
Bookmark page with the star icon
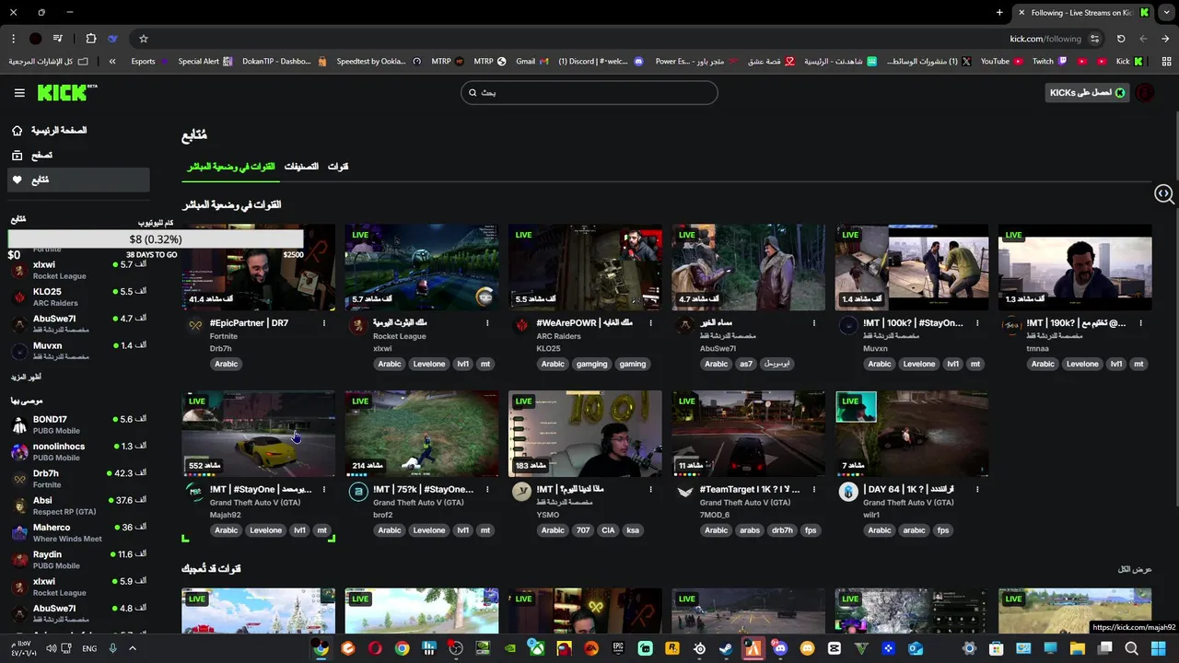point(144,39)
